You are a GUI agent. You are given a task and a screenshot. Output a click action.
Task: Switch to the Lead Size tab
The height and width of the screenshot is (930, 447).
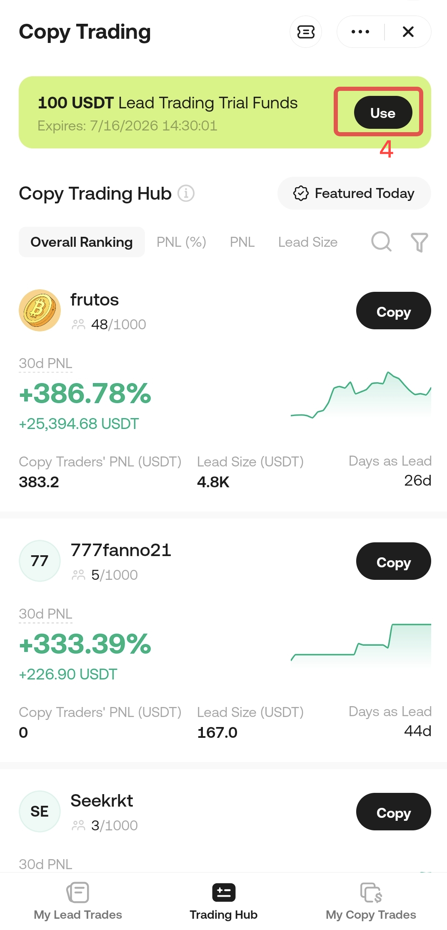click(x=308, y=242)
